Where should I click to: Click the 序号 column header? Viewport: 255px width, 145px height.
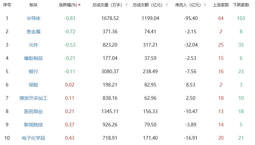click(x=7, y=5)
